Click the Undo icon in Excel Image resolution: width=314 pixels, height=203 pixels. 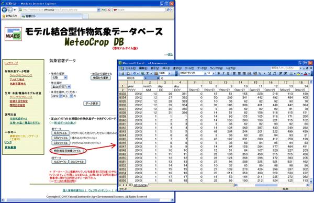[134, 73]
